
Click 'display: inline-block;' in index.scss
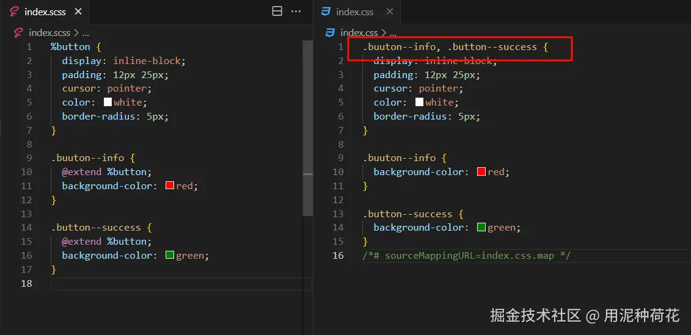124,60
